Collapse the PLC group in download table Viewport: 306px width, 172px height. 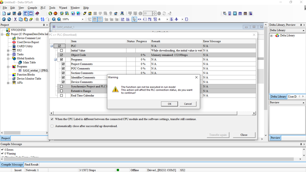click(51, 46)
